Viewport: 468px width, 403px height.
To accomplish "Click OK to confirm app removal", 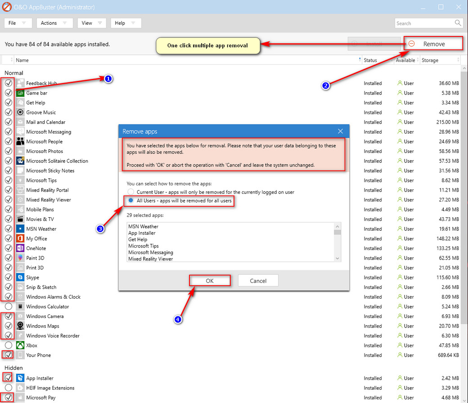I will pyautogui.click(x=210, y=281).
